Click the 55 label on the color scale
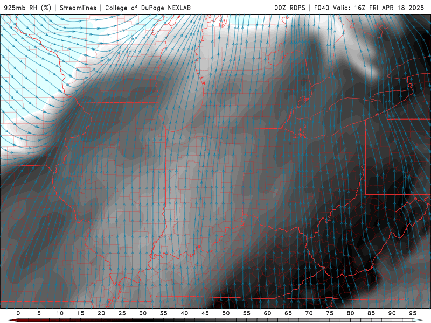Screen dimensions: 431x323 (247, 313)
